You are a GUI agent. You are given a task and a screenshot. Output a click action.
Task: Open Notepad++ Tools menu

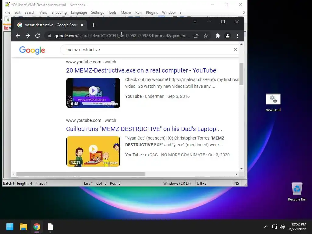112,12
